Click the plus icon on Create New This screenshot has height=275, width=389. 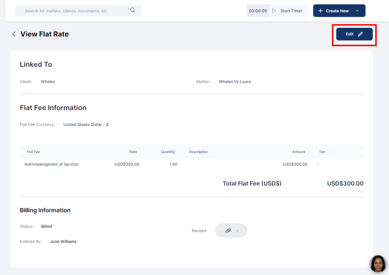(320, 11)
